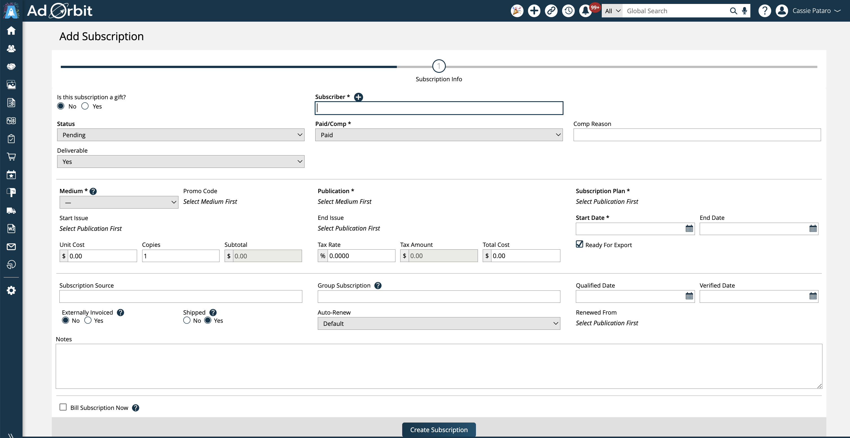850x438 pixels.
Task: Open the Auto-Renew Default dropdown
Action: click(x=439, y=324)
